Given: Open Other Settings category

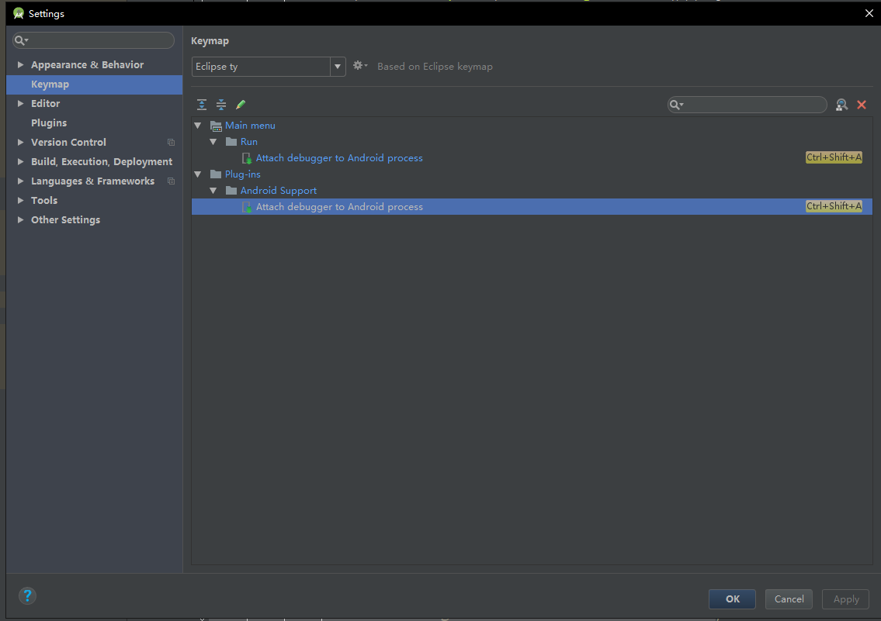Looking at the screenshot, I should click(66, 220).
